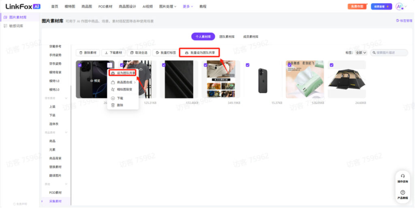Click the 标签管理 tag management icon link

(398, 20)
